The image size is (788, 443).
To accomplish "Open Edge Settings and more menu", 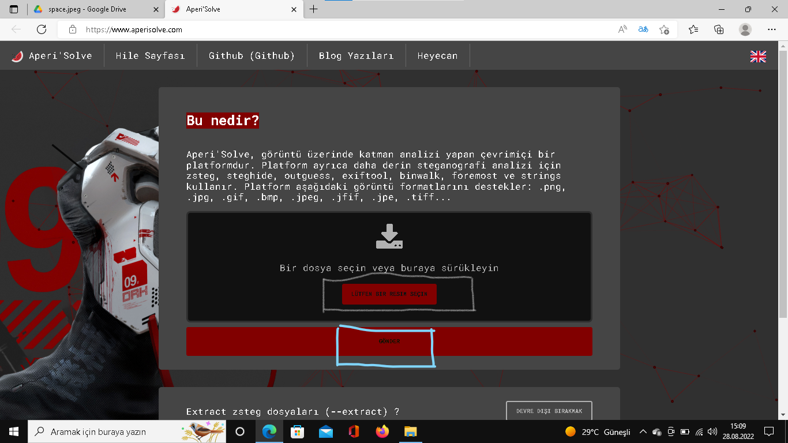I will coord(772,29).
